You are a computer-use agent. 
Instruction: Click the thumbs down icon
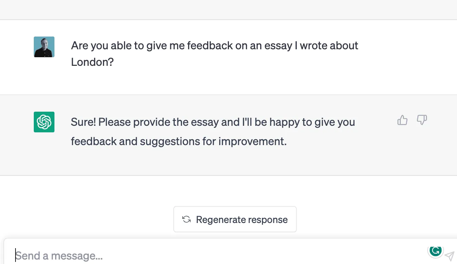pyautogui.click(x=422, y=120)
